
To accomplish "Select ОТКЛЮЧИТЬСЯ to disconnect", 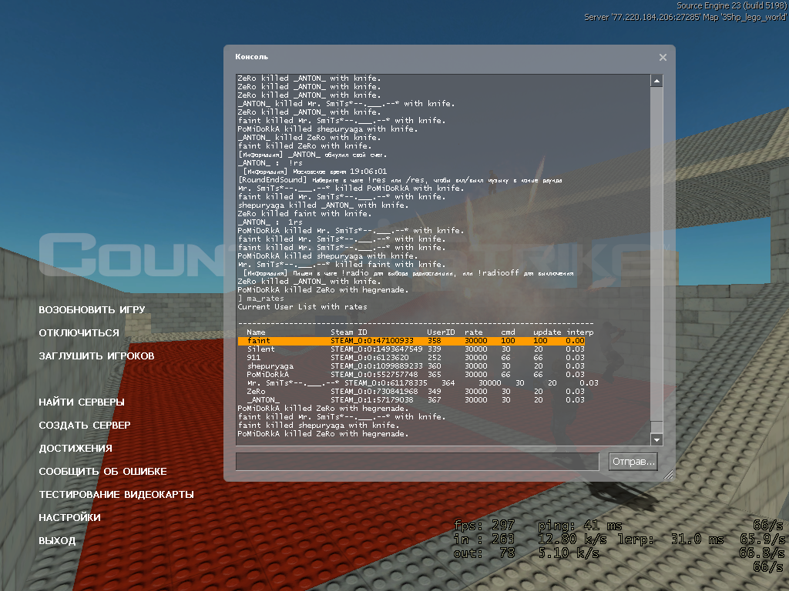I will pyautogui.click(x=79, y=332).
